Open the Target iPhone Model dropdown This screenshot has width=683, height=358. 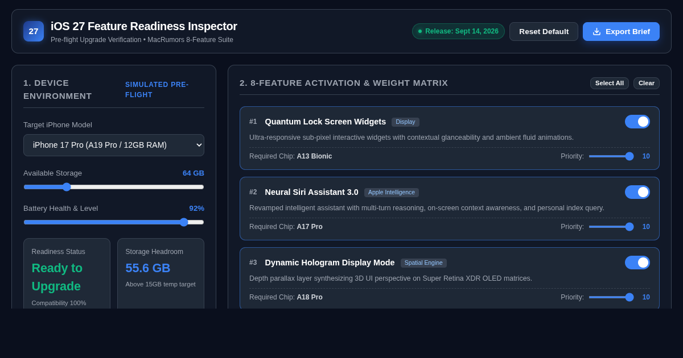click(114, 145)
